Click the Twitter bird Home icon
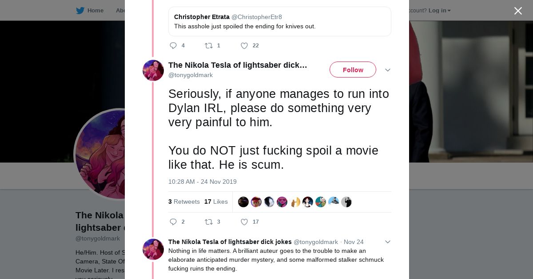533x279 pixels. [x=80, y=11]
